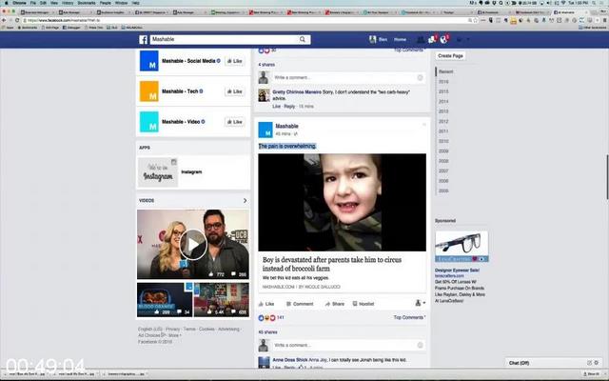Jump to 2014 in timeline
Screen dimensions: 609x381
tap(443, 102)
